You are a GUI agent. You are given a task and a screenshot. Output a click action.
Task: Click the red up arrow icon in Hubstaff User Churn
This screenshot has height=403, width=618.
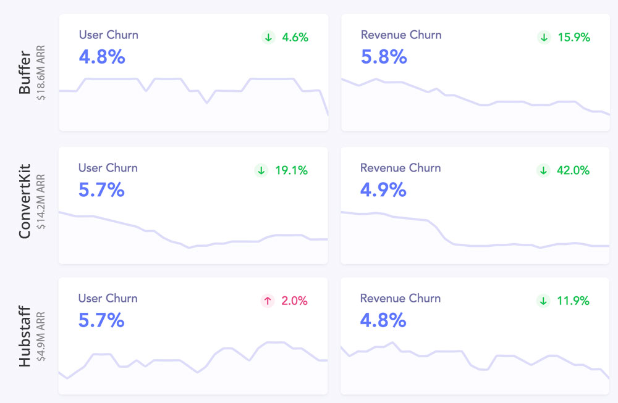click(268, 301)
